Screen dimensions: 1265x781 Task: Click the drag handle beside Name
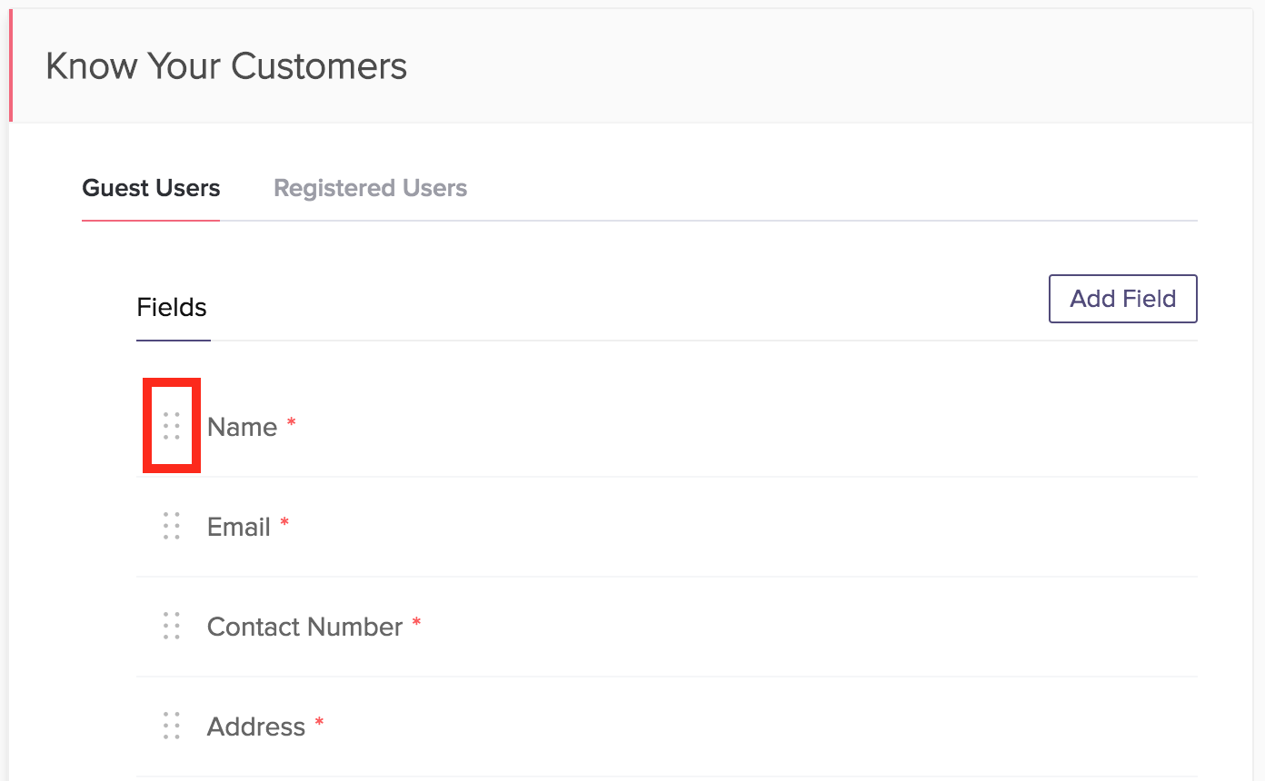[172, 426]
